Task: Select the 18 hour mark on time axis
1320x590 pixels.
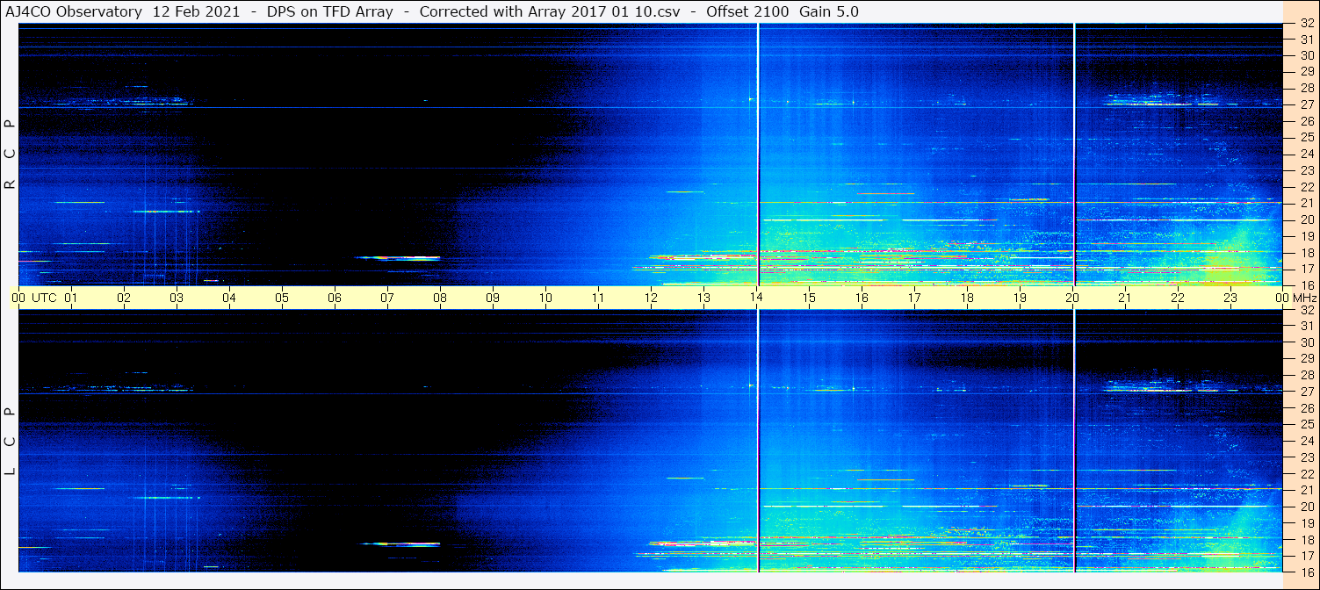Action: point(967,298)
